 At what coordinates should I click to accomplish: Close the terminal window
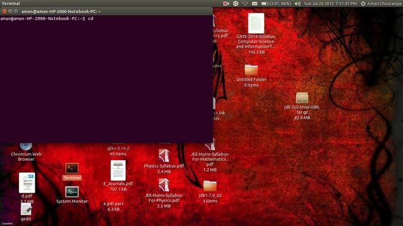pos(4,11)
